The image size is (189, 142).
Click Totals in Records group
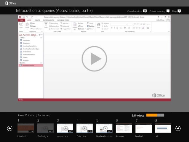(90, 23)
